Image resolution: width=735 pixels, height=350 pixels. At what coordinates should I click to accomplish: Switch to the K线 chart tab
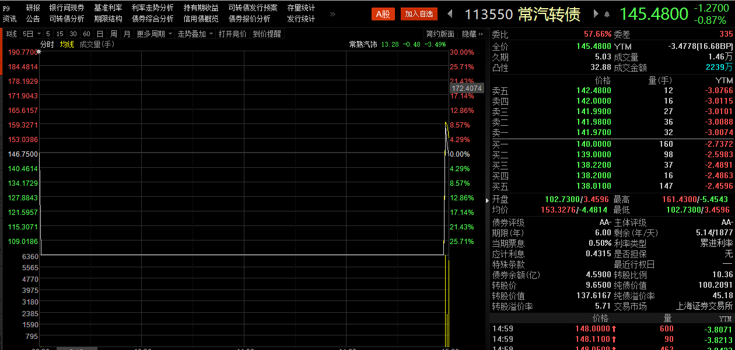(x=11, y=34)
